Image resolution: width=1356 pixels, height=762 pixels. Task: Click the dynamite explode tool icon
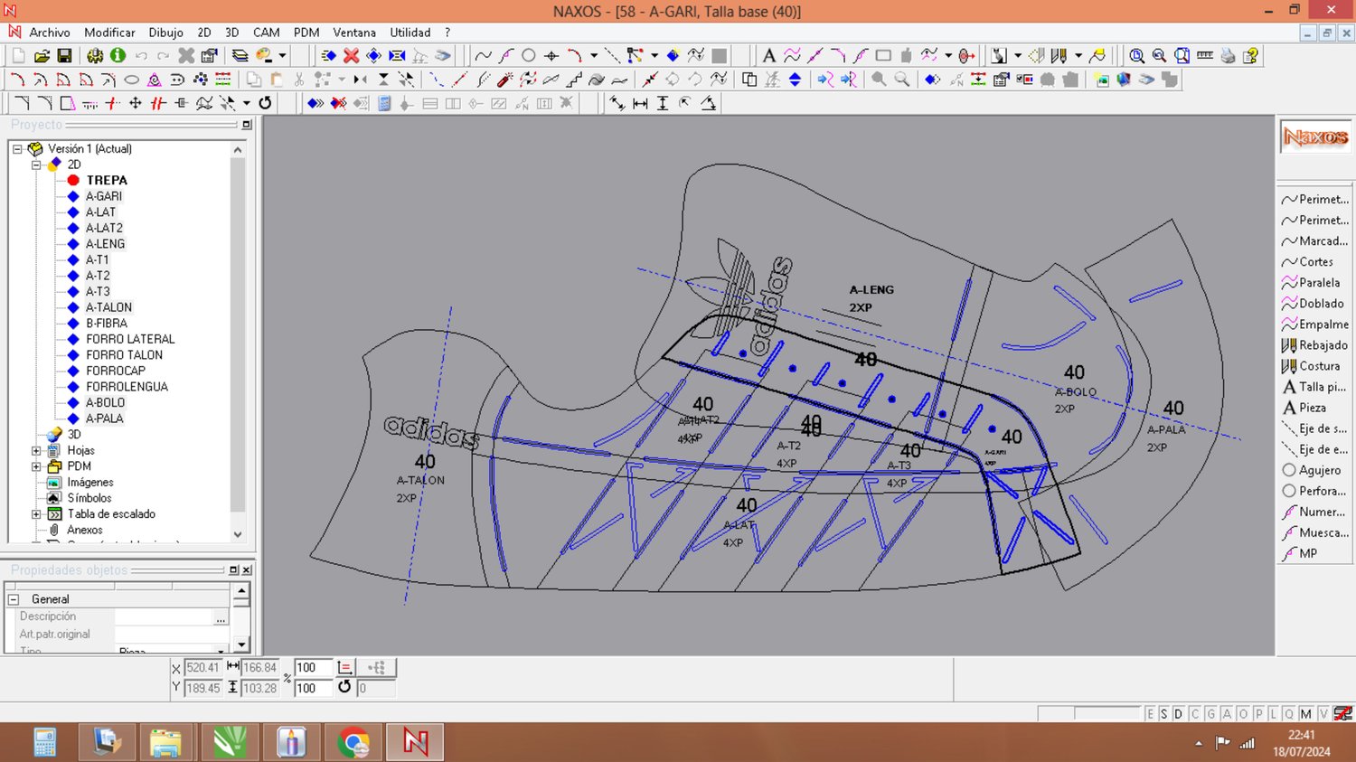(x=504, y=80)
